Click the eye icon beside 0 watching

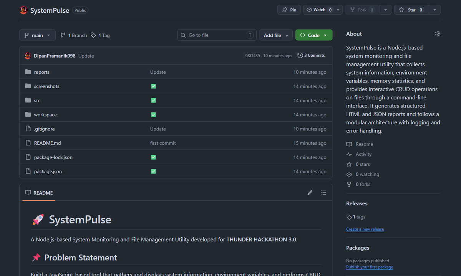pyautogui.click(x=349, y=174)
